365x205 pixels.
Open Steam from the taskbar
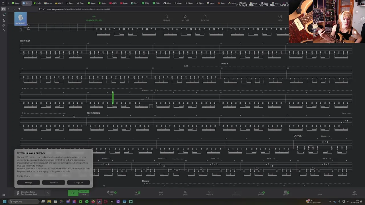coord(99,202)
